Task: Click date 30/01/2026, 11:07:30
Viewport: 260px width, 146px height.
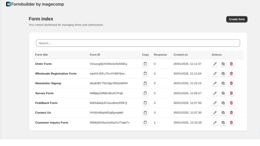Action: tap(188, 113)
